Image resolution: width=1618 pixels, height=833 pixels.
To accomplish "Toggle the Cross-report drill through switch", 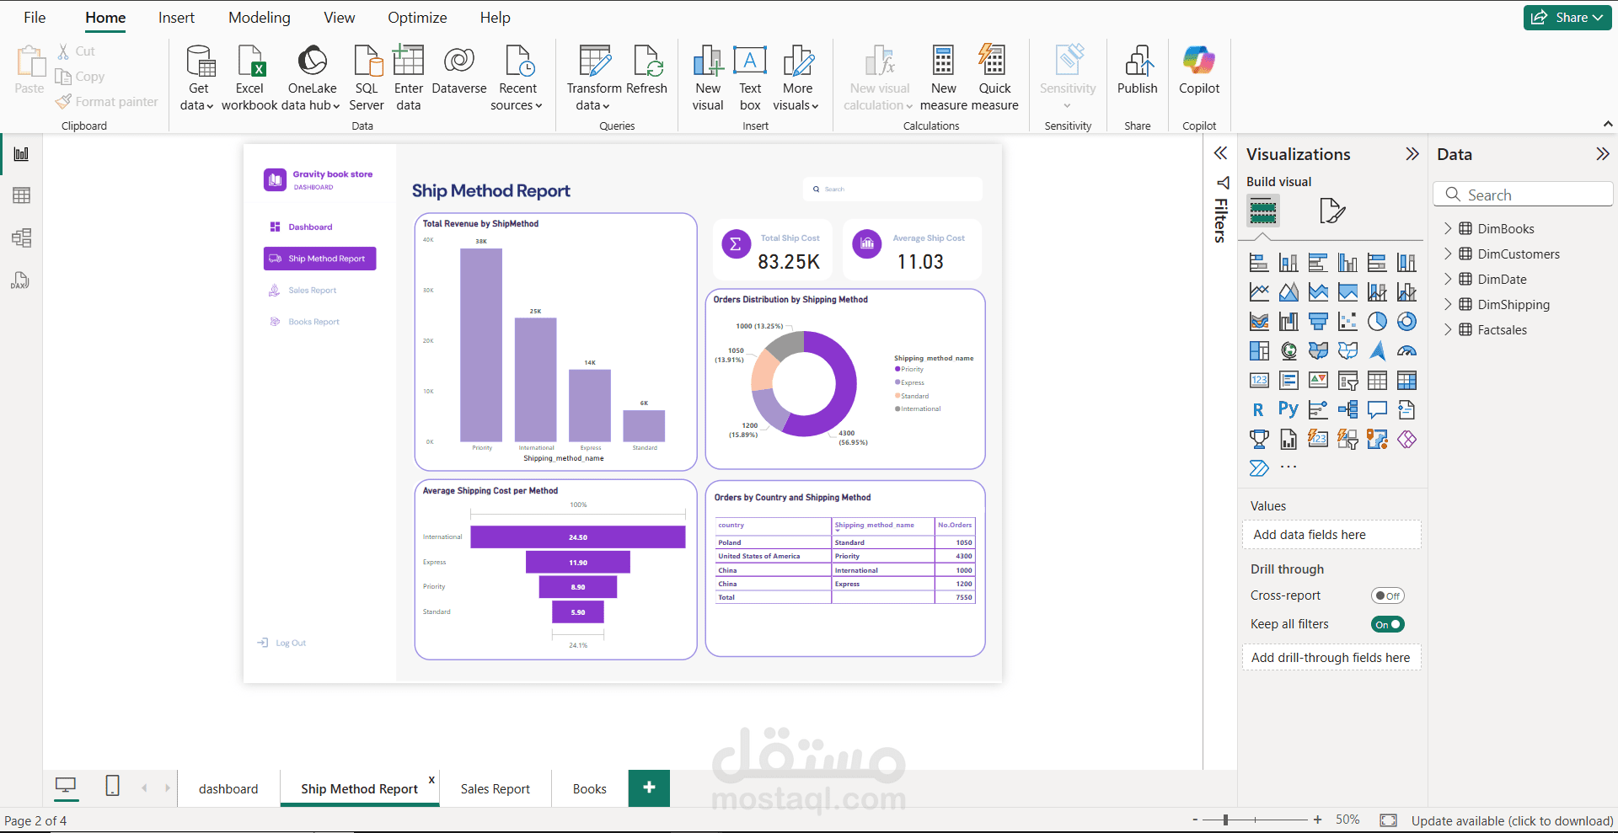I will click(1388, 595).
